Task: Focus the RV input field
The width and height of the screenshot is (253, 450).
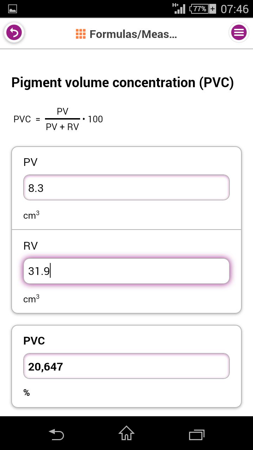Action: [126, 271]
